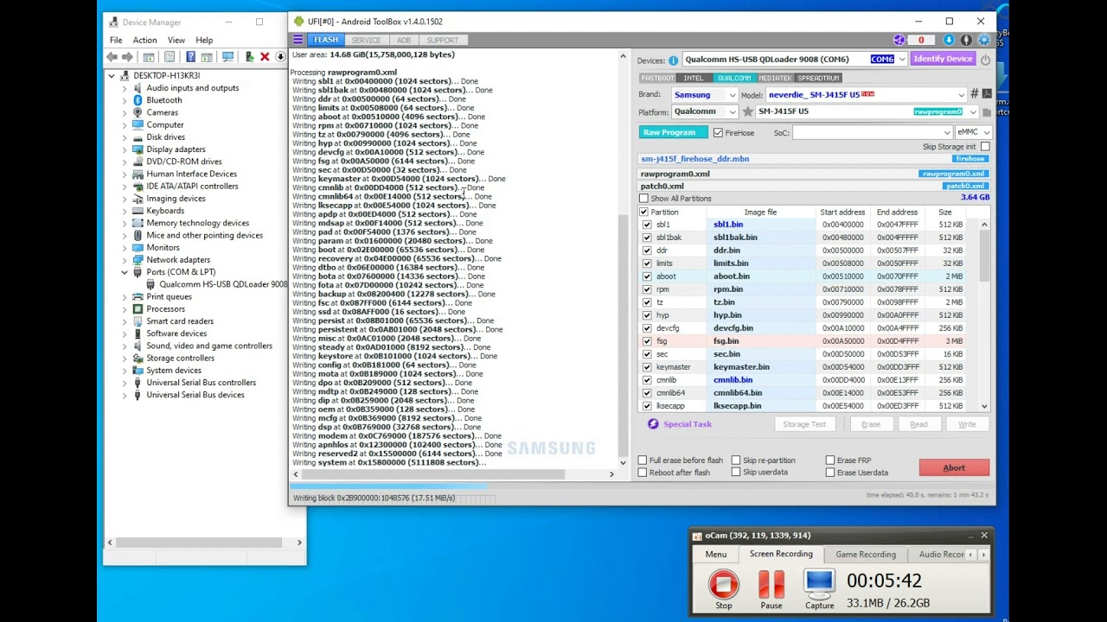Select the FASTBOOT platform tab

[x=657, y=78]
